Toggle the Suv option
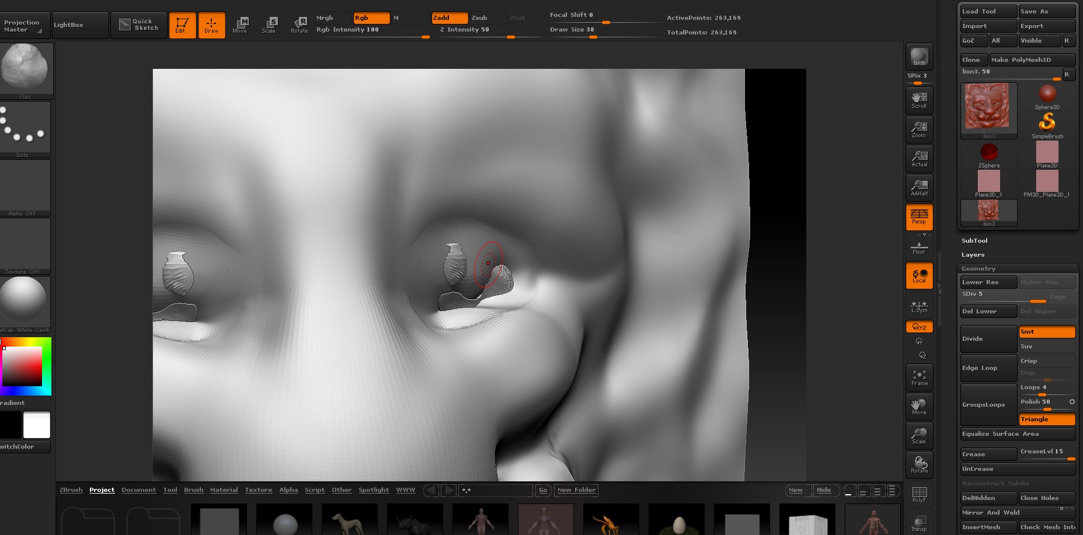 click(x=1047, y=347)
